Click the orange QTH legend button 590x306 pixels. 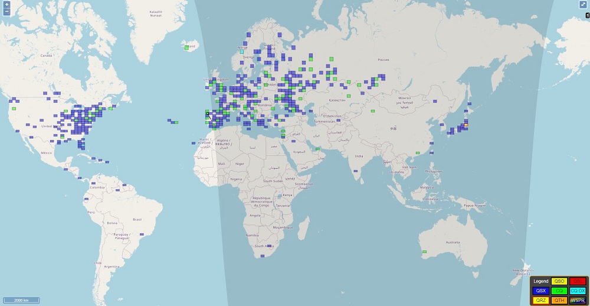coord(559,300)
